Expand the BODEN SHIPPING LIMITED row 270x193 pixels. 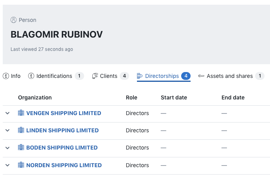click(7, 148)
